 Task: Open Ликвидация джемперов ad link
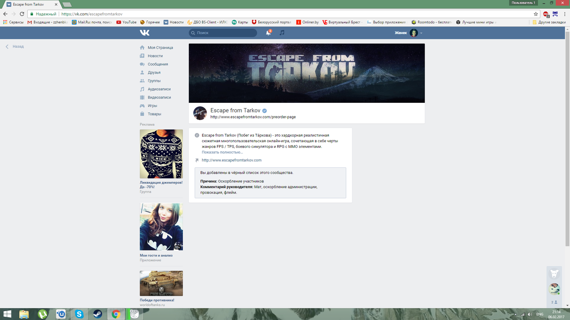point(161,185)
